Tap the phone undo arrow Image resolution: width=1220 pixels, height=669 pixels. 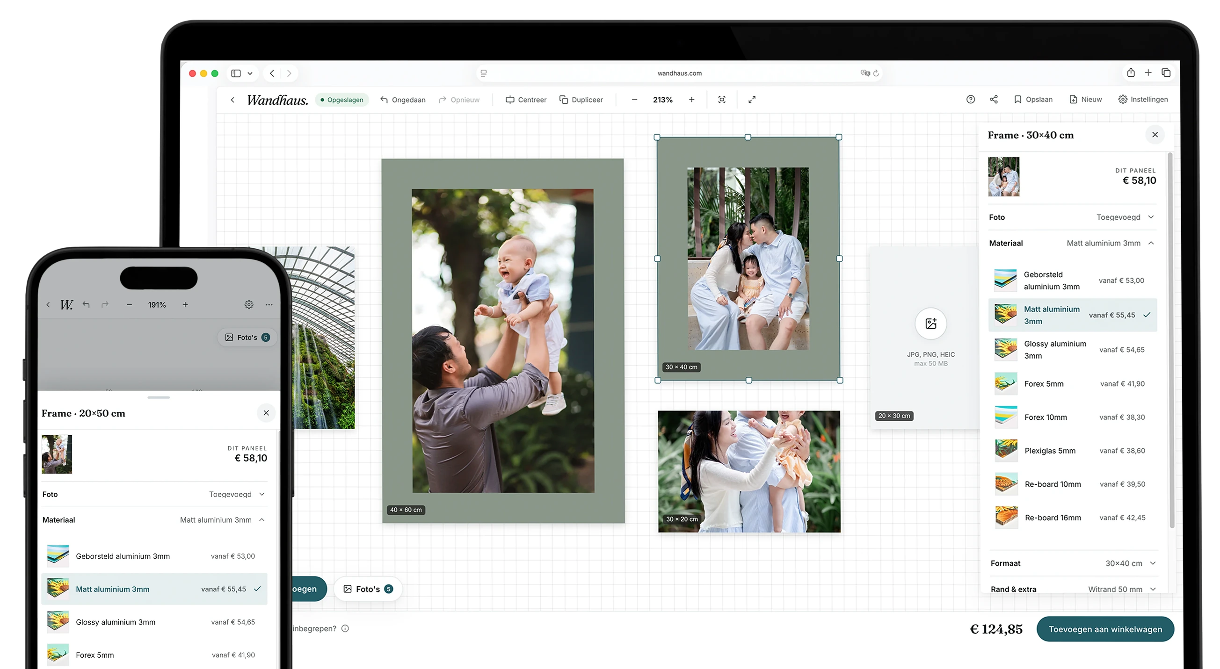click(86, 305)
